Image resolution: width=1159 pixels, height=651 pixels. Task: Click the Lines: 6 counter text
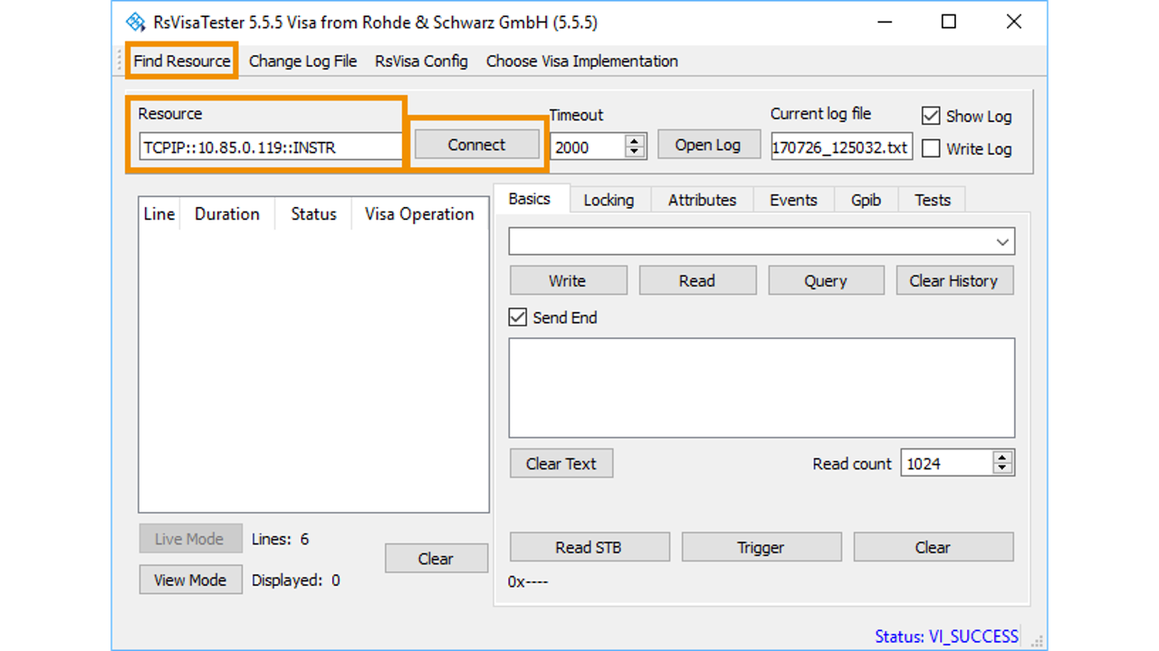point(281,539)
